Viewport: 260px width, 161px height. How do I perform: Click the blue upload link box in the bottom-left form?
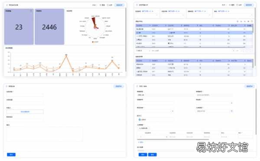click(25, 112)
